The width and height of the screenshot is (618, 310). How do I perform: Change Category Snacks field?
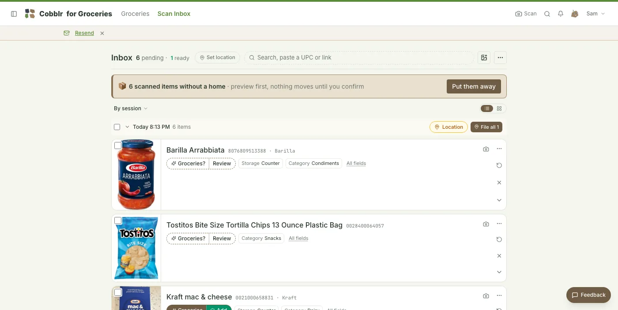point(261,238)
